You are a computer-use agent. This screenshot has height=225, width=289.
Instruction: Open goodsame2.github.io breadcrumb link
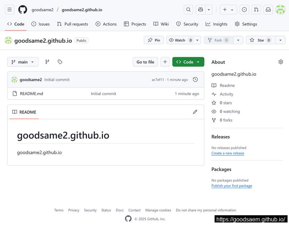pos(82,10)
